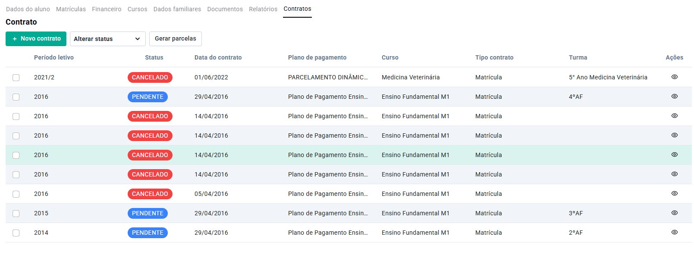View the 2014 contract with eye icon
The width and height of the screenshot is (694, 255).
click(675, 232)
